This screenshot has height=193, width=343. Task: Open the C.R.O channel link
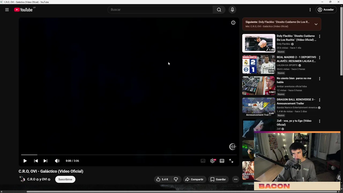(x=31, y=179)
